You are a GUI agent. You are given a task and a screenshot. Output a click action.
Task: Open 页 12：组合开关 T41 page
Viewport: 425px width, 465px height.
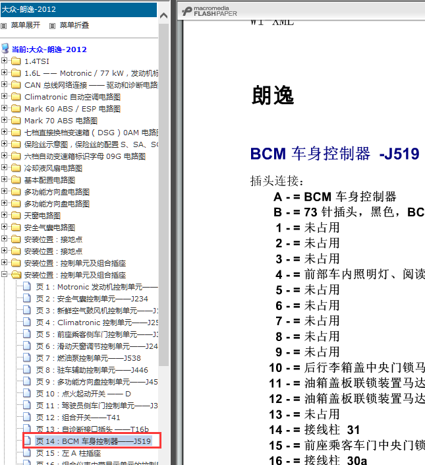coord(78,418)
